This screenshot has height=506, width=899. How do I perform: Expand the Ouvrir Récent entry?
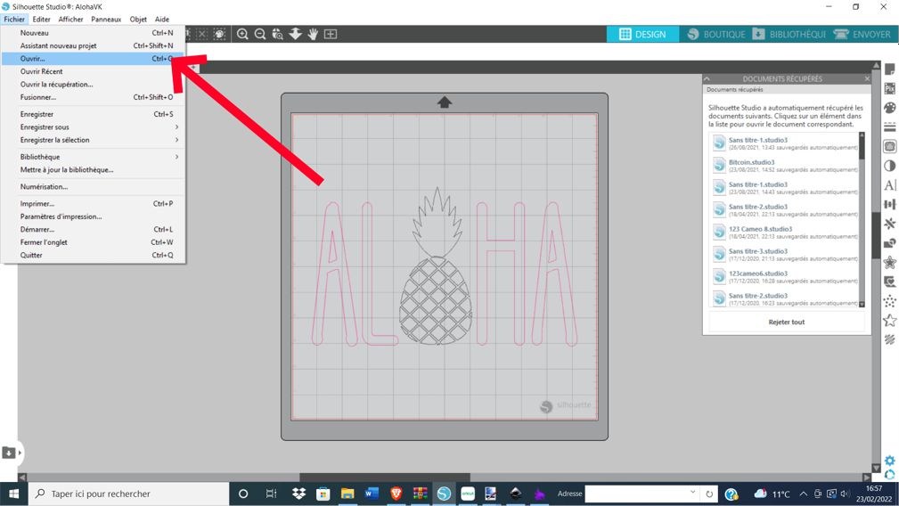point(93,71)
